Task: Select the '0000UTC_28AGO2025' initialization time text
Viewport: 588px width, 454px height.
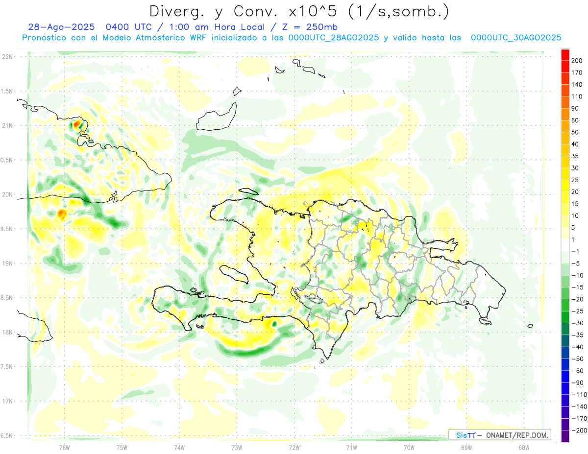Action: click(x=334, y=37)
